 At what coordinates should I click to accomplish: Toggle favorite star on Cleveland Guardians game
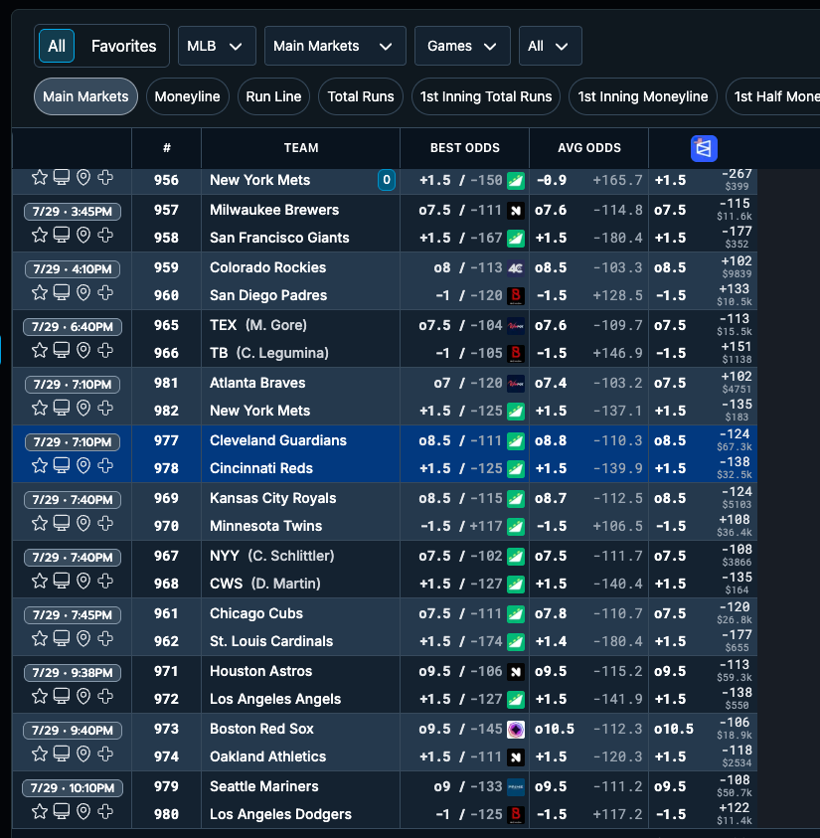[40, 466]
